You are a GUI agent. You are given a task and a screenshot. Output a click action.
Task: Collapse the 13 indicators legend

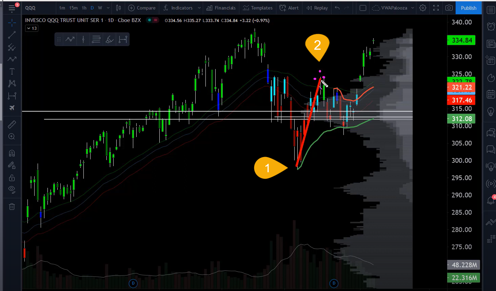[x=32, y=28]
